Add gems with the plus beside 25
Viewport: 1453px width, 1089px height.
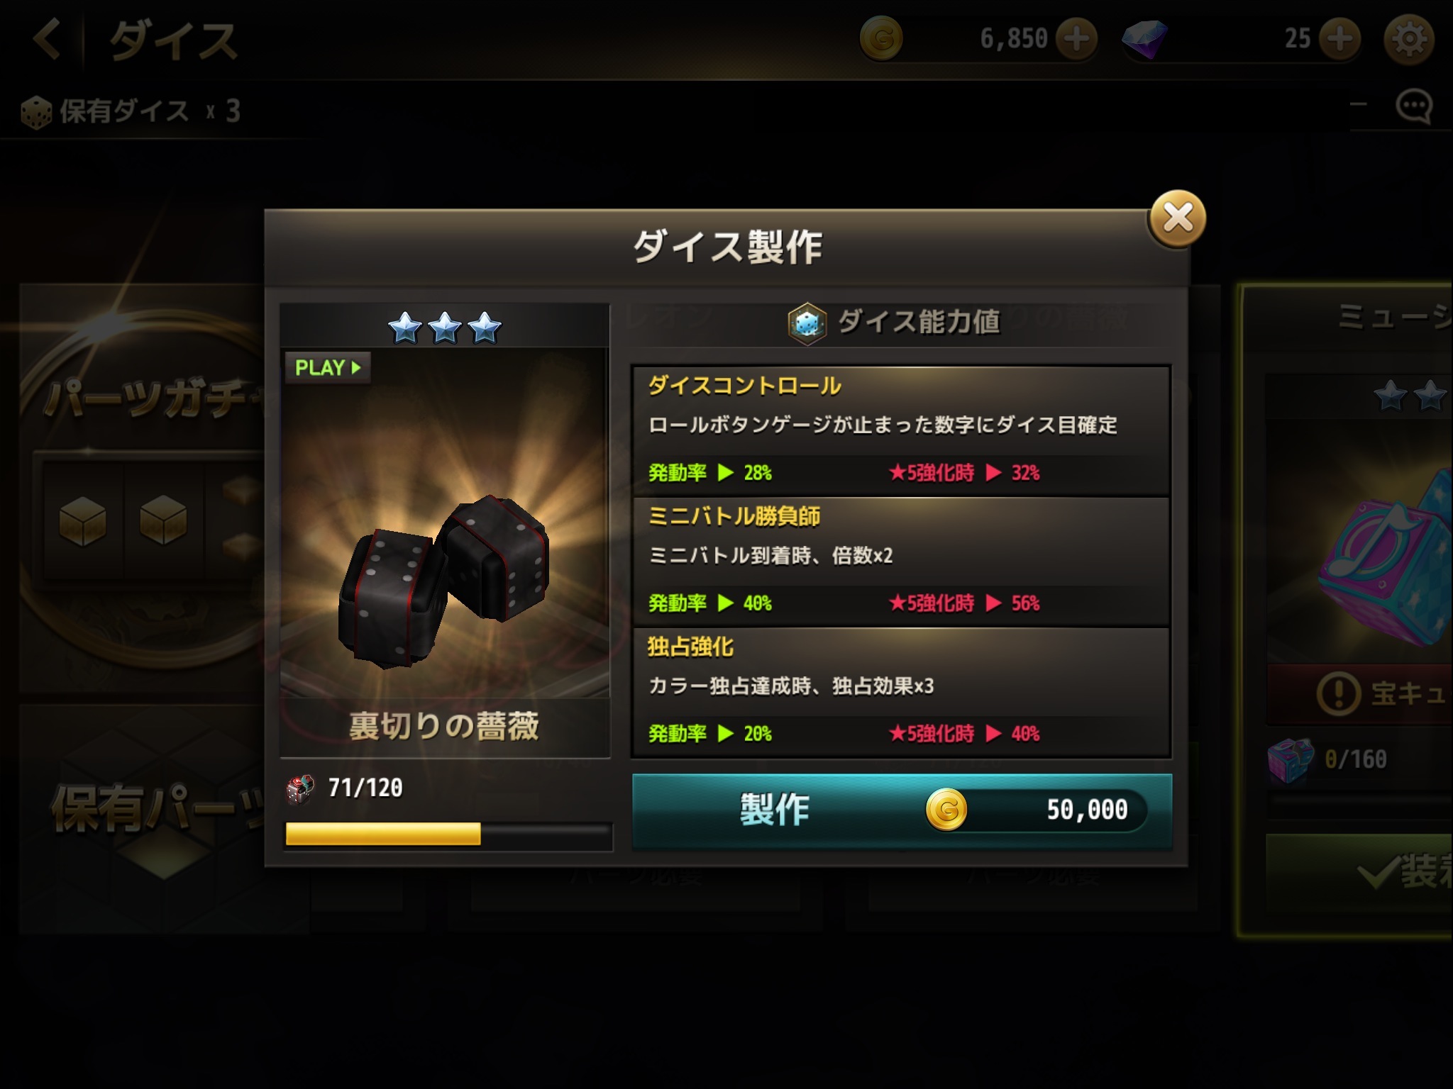click(1339, 38)
